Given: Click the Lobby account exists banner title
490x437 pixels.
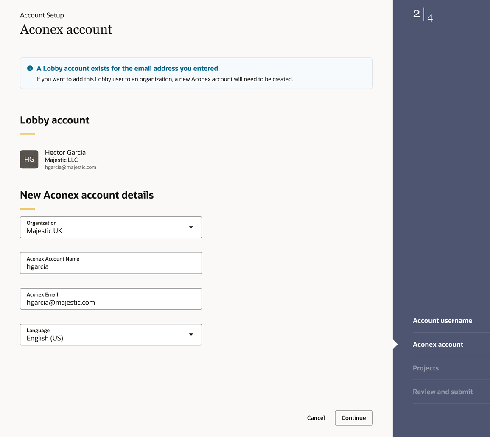Looking at the screenshot, I should pyautogui.click(x=127, y=68).
